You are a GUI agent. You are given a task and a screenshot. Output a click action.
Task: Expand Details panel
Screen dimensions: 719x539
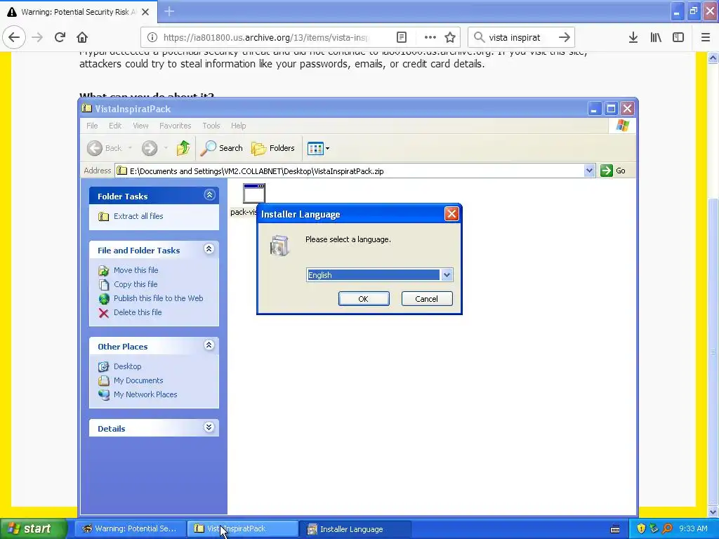[209, 427]
